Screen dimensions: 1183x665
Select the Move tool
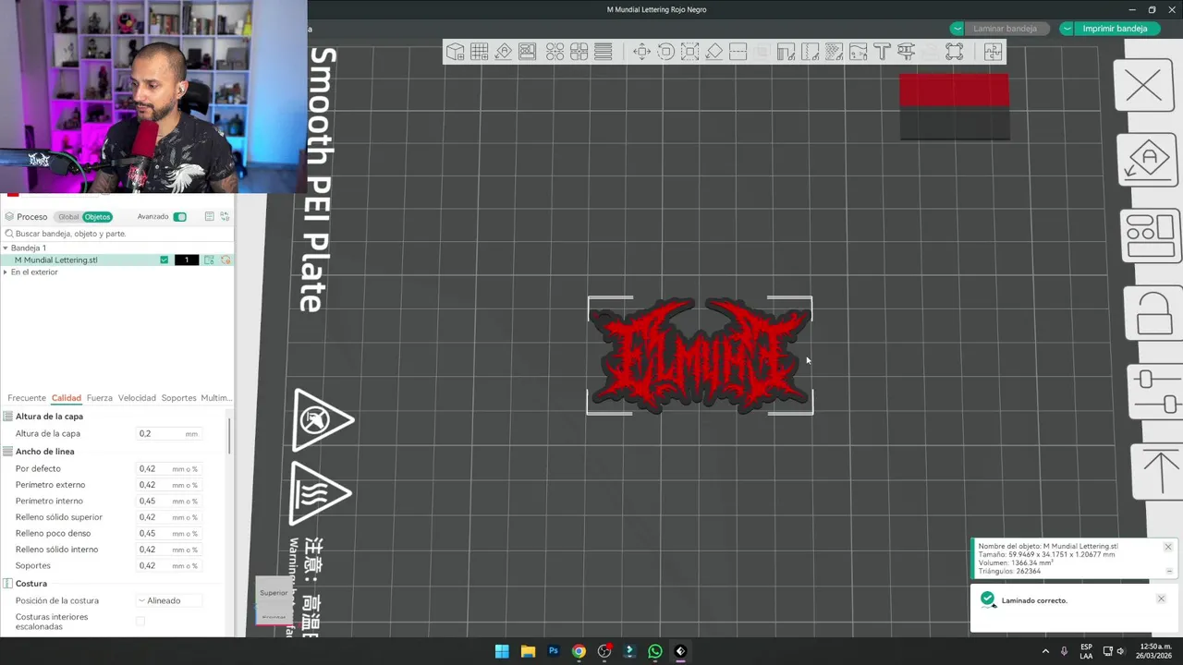click(x=641, y=53)
